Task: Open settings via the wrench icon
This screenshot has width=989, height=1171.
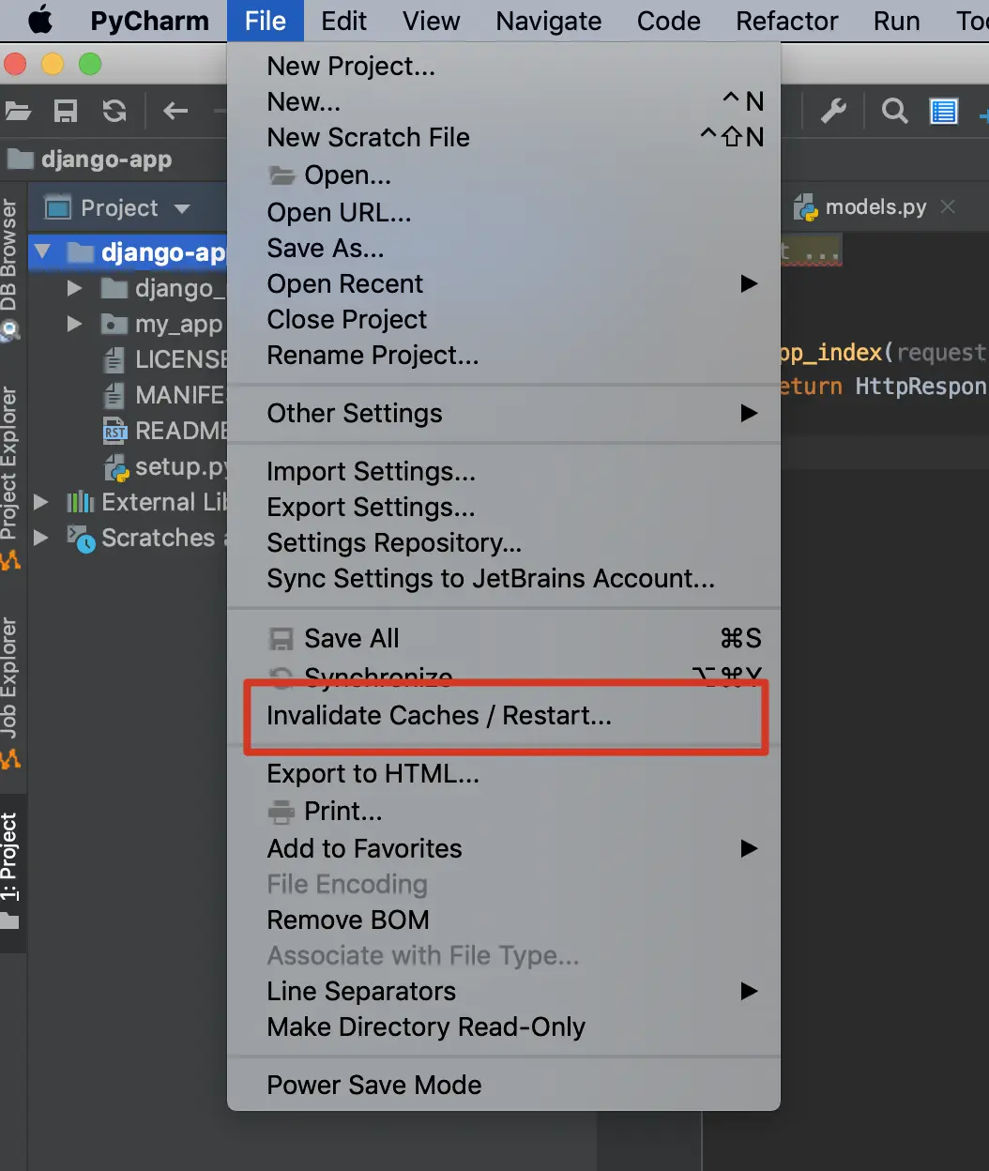Action: pos(833,112)
